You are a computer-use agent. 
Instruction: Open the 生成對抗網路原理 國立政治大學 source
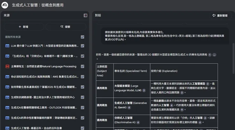(43, 97)
